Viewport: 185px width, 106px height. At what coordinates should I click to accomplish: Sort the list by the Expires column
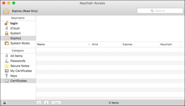140,44
